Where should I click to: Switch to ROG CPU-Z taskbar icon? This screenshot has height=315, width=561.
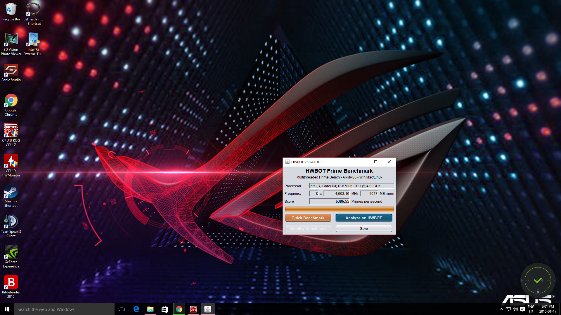coord(193,309)
